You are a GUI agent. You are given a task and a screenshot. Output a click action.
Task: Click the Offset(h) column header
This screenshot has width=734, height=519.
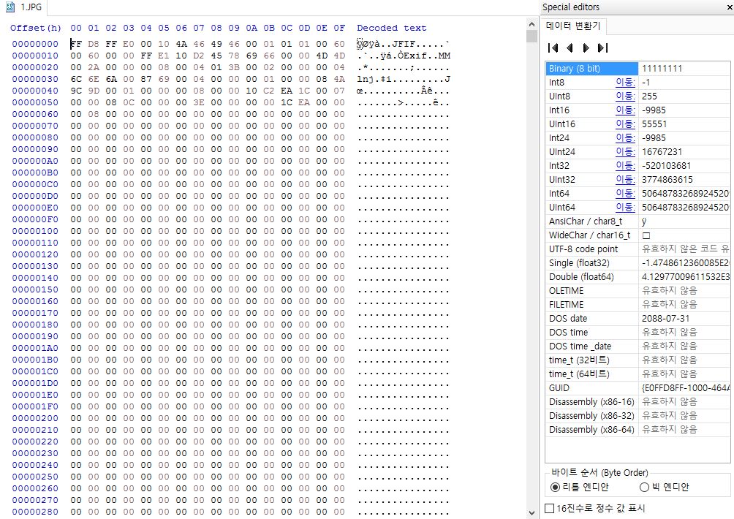tap(36, 28)
